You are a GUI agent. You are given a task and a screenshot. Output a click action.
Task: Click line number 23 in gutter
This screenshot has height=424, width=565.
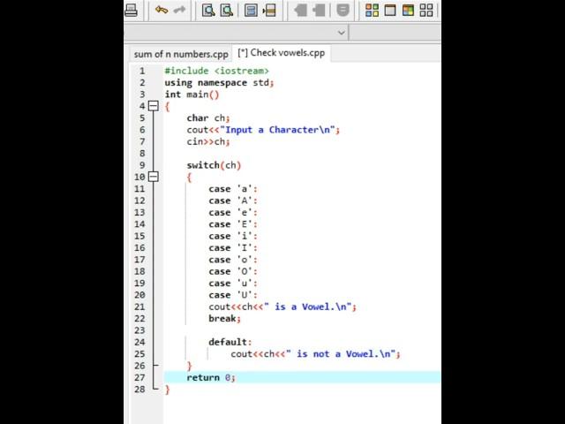pos(139,330)
